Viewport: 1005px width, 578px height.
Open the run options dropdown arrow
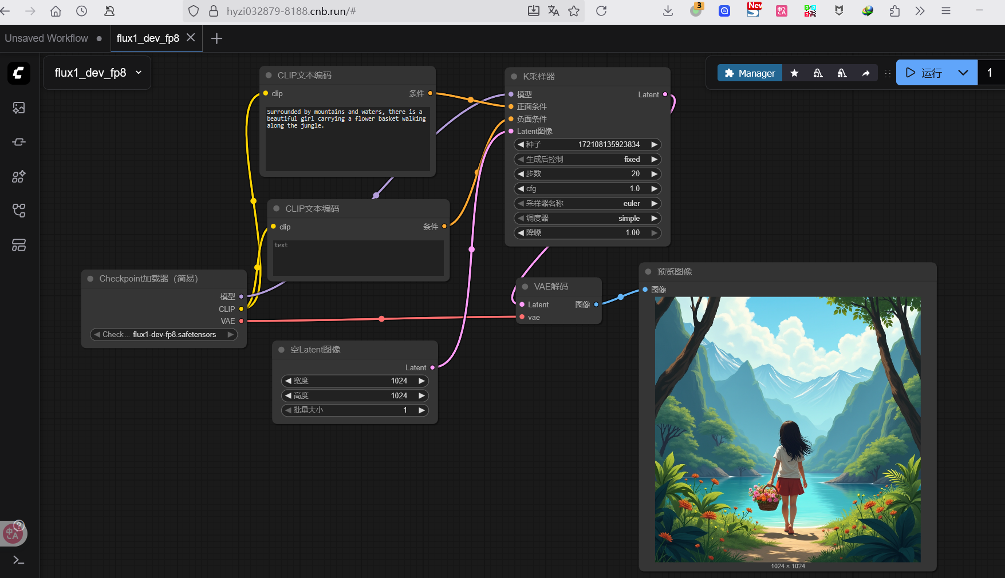pyautogui.click(x=963, y=73)
